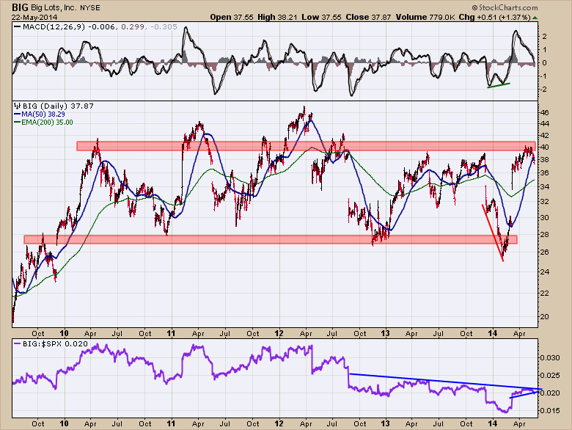
Task: Click the upper red resistance band near 40
Action: 306,146
